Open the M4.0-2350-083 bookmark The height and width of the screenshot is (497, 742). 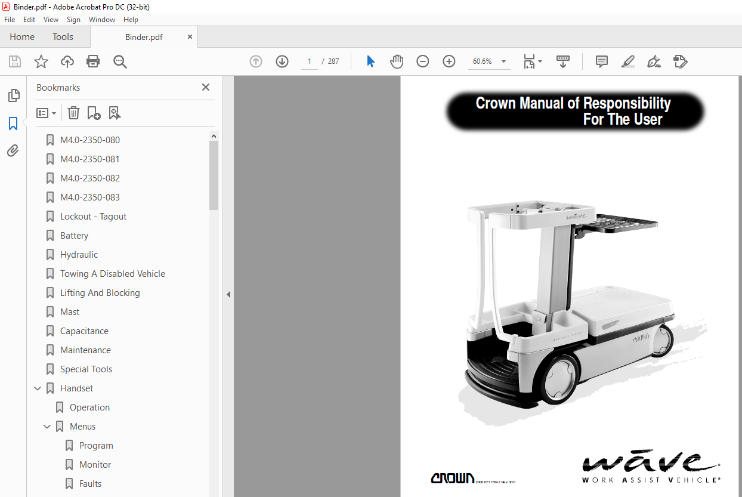[90, 197]
